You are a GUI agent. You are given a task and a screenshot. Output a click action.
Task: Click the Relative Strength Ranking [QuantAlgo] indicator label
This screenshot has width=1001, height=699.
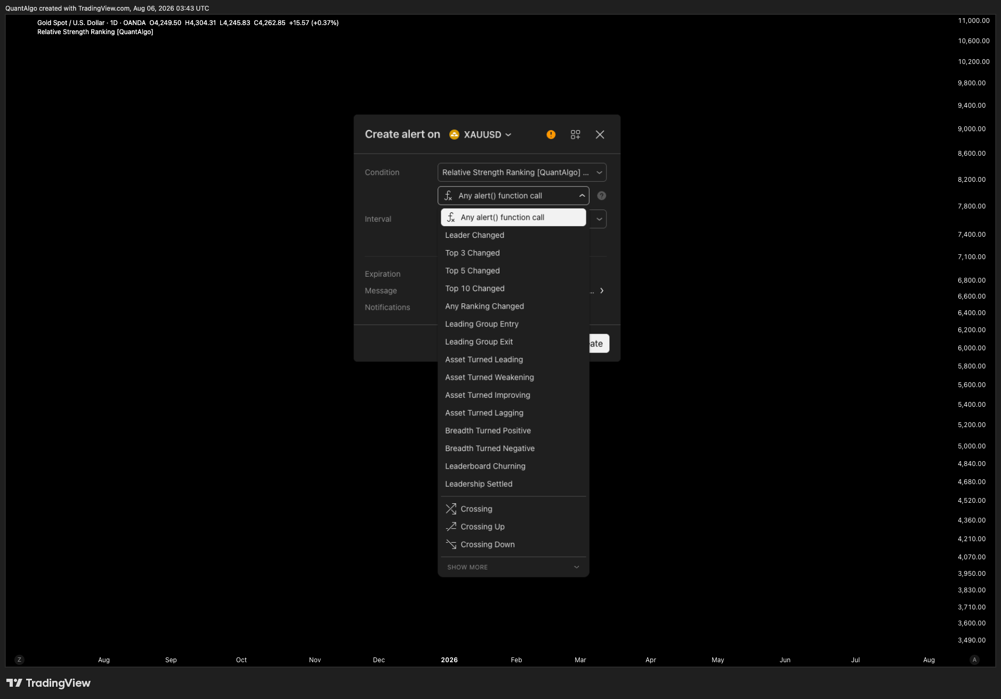pos(95,32)
